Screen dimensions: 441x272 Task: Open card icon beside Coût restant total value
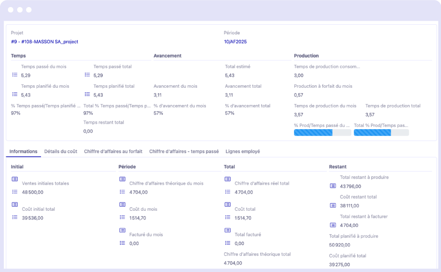pos(333,205)
